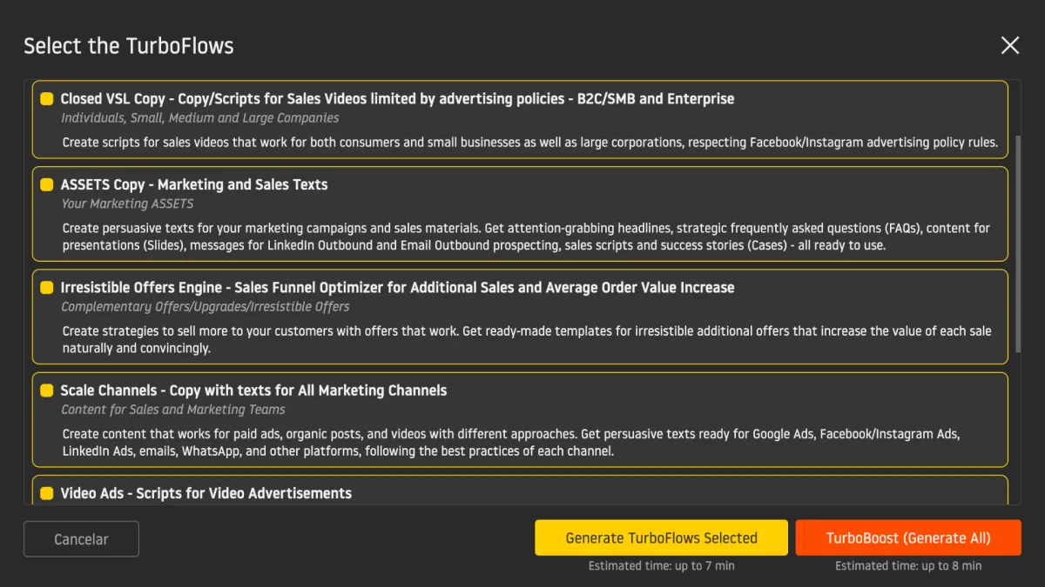This screenshot has width=1045, height=587.
Task: Click the vertical scrollbar of the list
Action: 1019,243
